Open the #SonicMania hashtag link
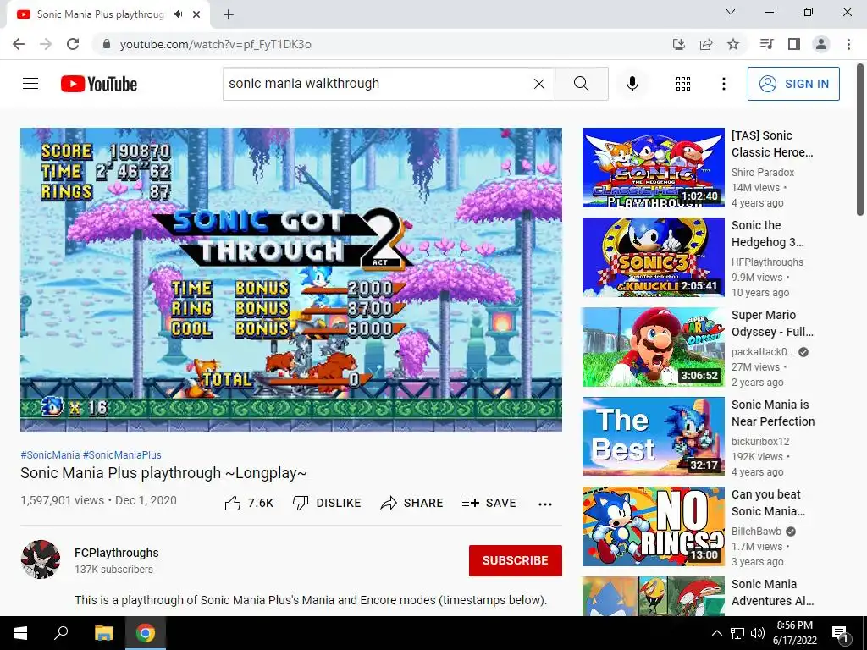 50,454
